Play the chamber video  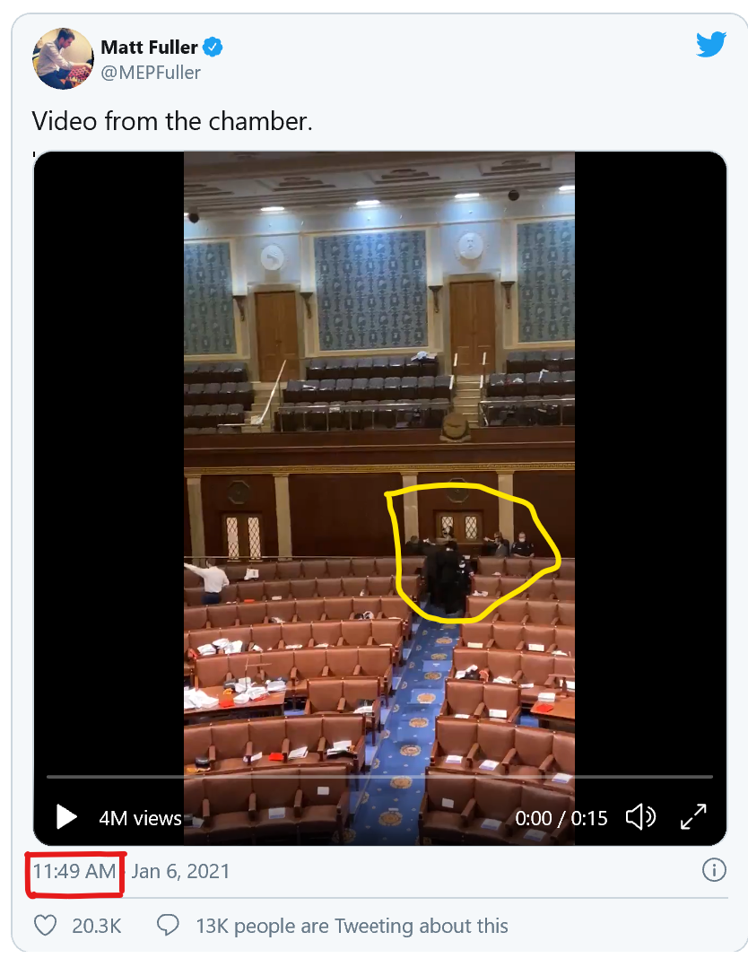point(66,817)
